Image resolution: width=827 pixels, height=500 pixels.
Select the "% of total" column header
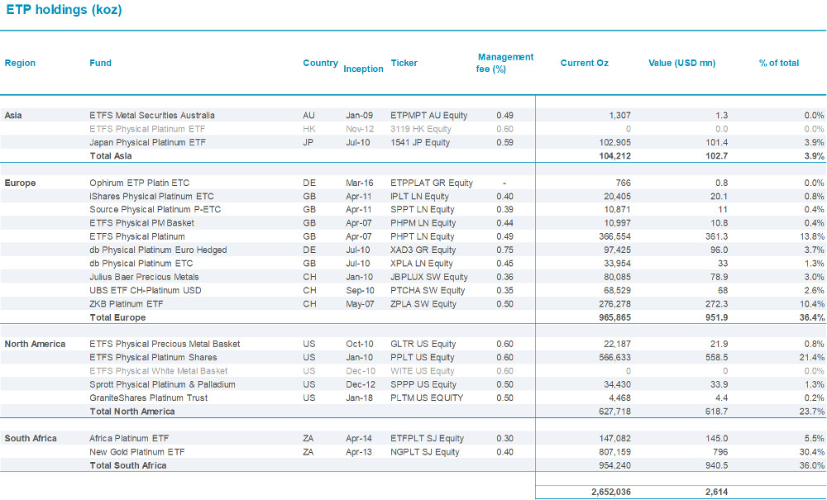pos(779,64)
